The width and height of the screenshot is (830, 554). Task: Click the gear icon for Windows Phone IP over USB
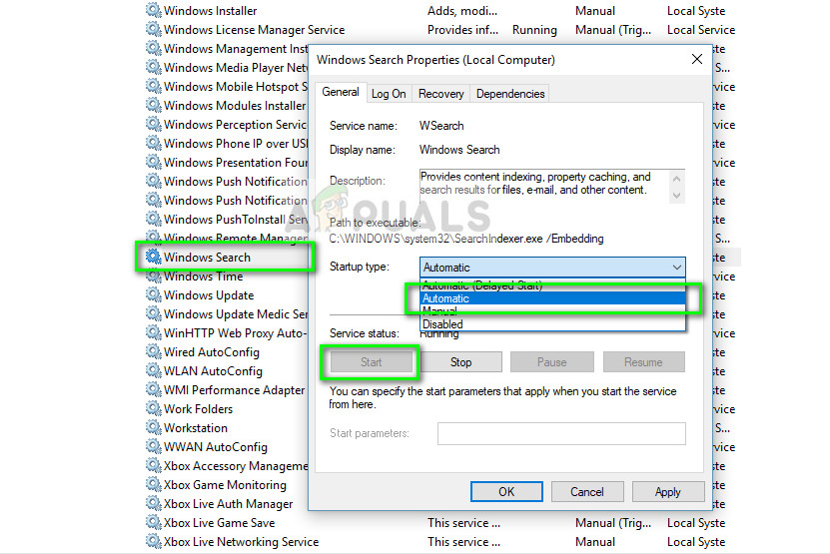click(x=154, y=144)
